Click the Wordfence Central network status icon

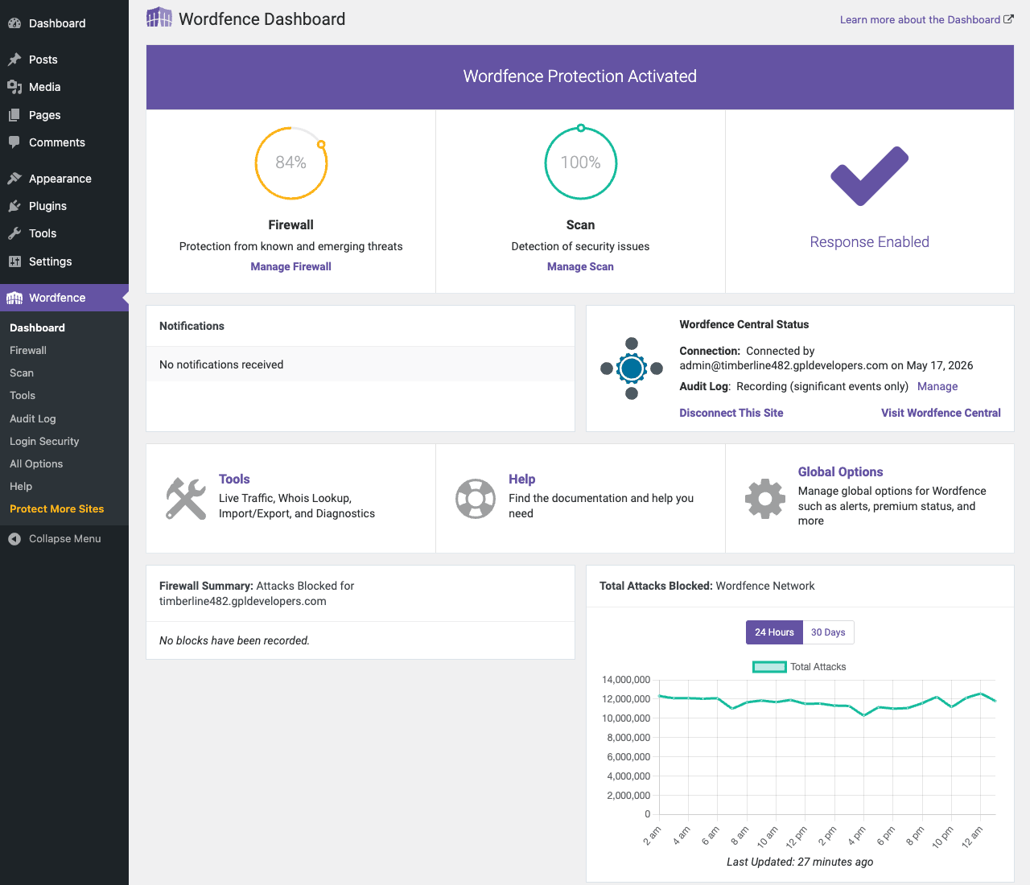click(632, 368)
